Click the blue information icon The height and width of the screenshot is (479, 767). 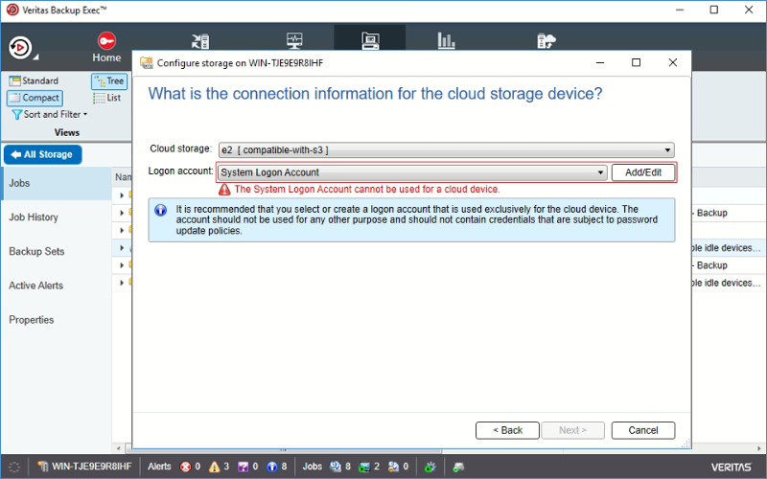tap(160, 210)
